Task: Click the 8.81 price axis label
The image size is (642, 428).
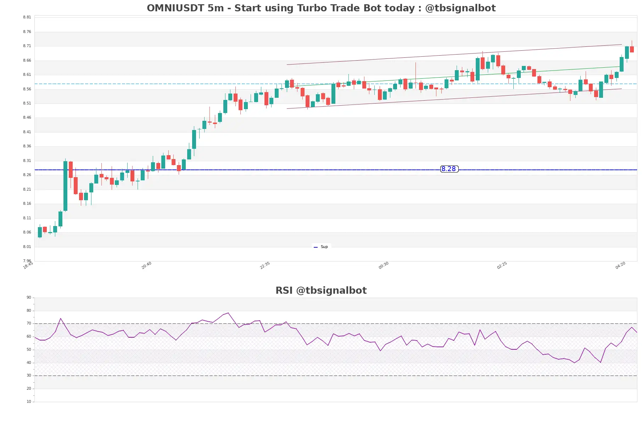Action: (27, 17)
